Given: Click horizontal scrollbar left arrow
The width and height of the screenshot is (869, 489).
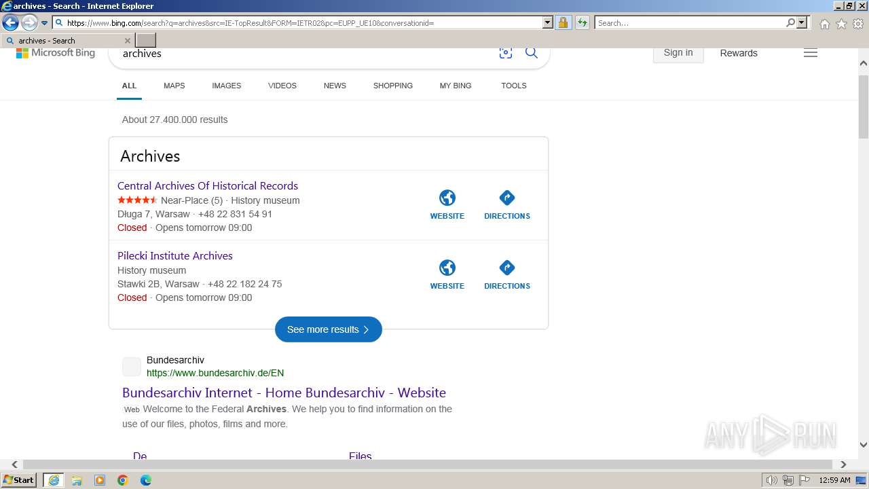Looking at the screenshot, I should coord(15,465).
